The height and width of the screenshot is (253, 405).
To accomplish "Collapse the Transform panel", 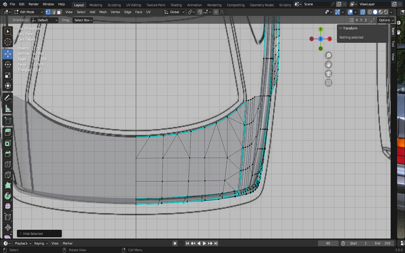I will click(341, 28).
